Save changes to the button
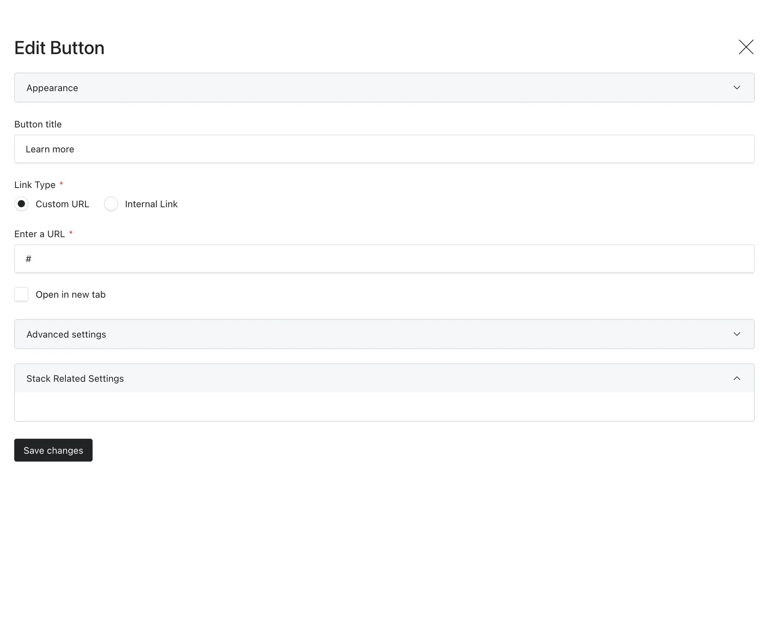The width and height of the screenshot is (769, 641). (x=53, y=450)
